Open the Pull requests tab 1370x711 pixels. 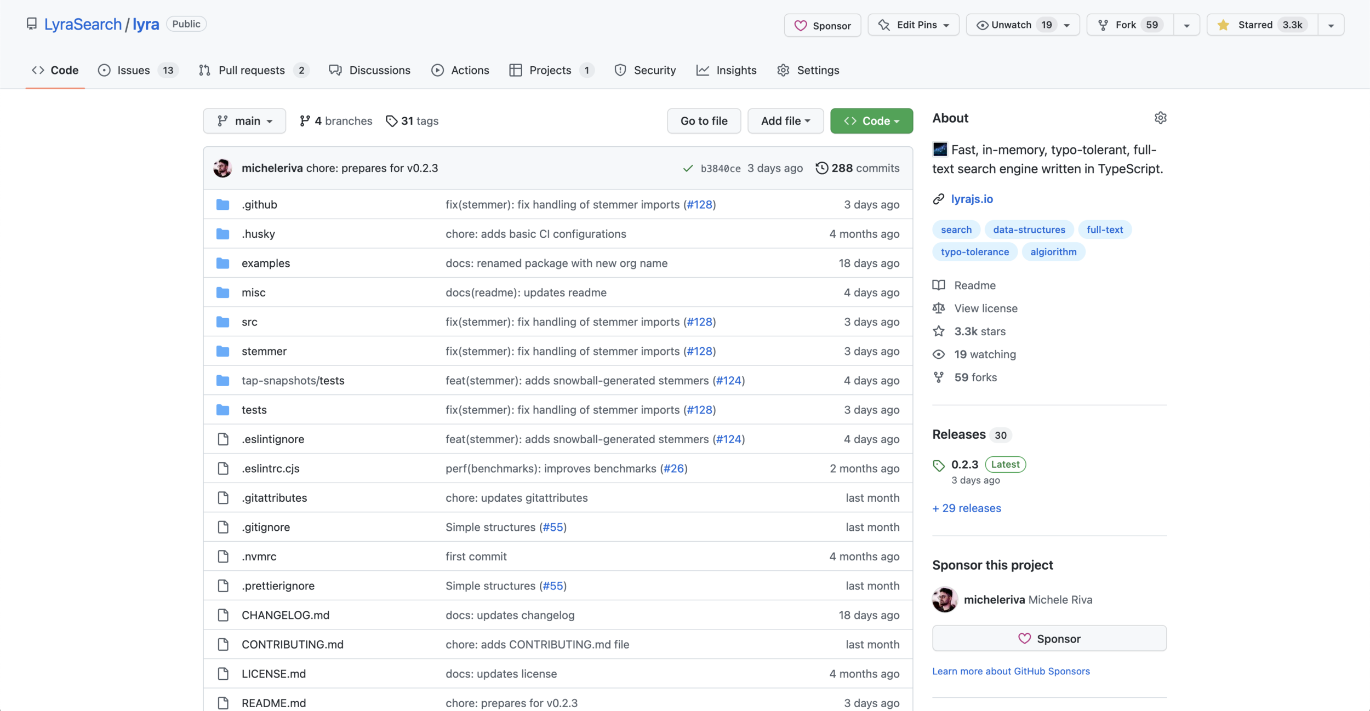point(251,70)
